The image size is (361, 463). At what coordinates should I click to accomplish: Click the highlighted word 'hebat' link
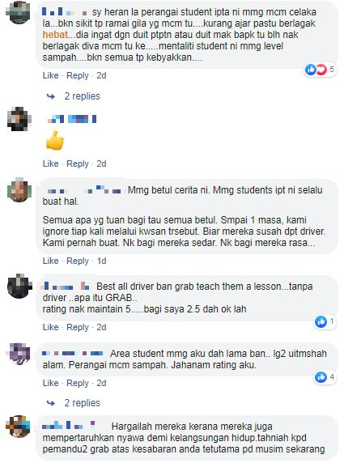(x=55, y=35)
